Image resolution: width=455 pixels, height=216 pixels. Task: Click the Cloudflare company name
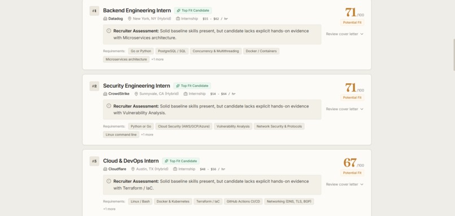tap(117, 169)
